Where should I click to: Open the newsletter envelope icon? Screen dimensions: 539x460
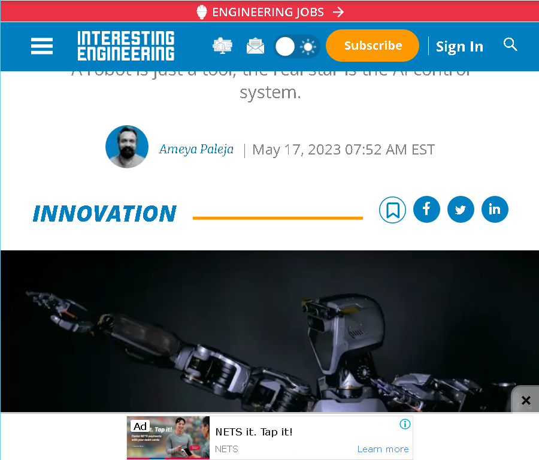pyautogui.click(x=255, y=46)
